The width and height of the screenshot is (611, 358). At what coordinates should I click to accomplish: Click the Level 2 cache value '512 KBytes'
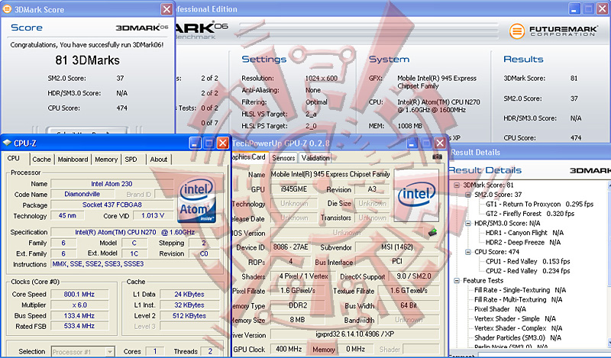(189, 315)
